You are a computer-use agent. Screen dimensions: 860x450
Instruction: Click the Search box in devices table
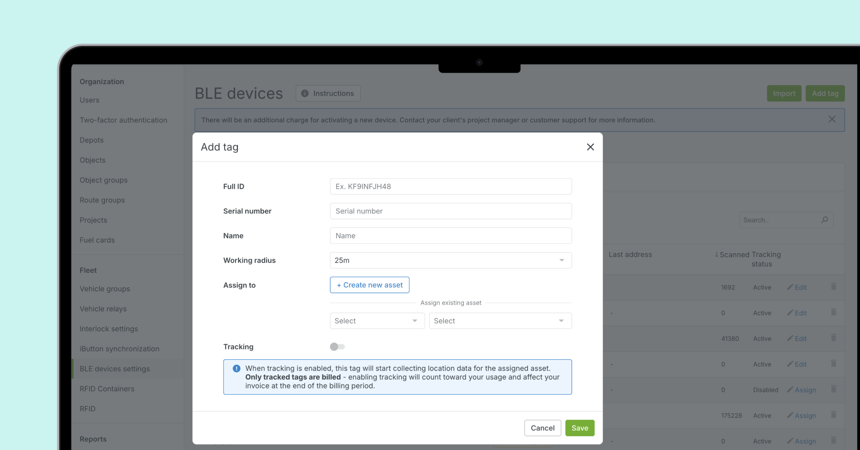click(786, 220)
